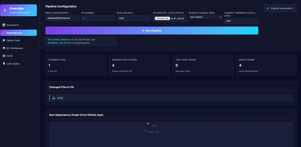Image resolution: width=301 pixels, height=147 pixels.
Task: Open the Dashboard page
Action: coord(18,25)
